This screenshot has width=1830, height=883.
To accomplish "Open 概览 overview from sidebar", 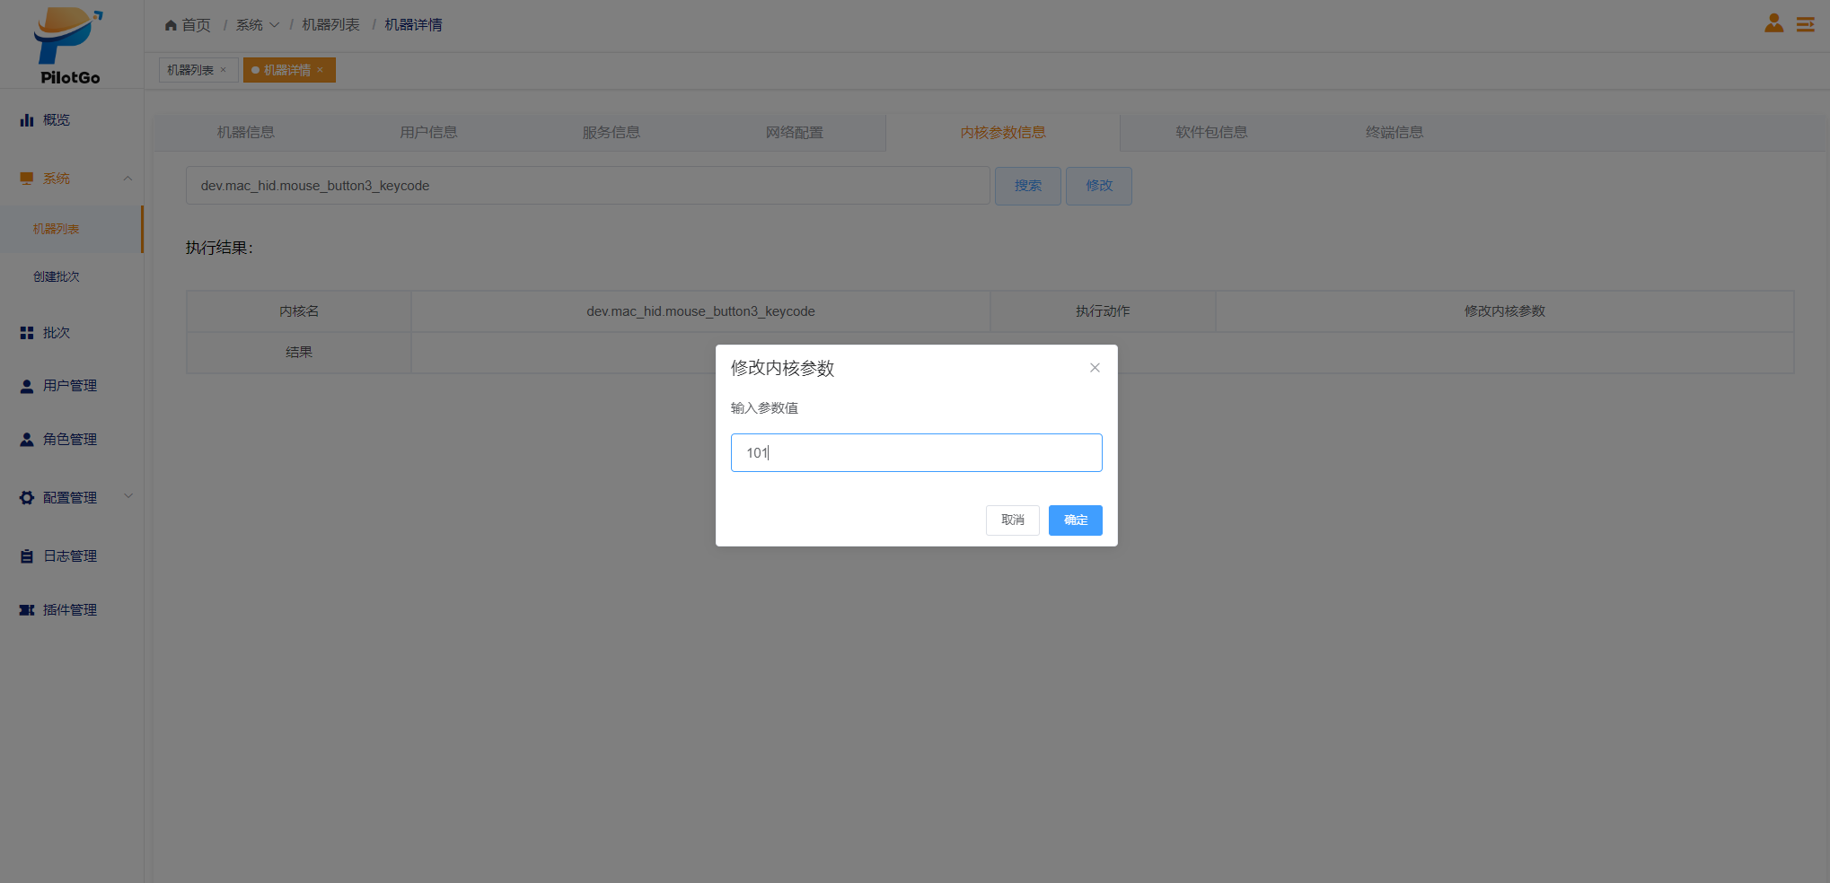I will [56, 120].
